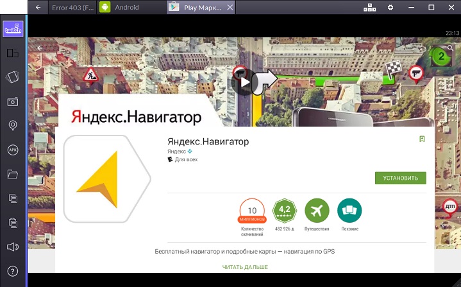Click the Количество скачиваний label
This screenshot has width=461, height=287.
tap(252, 231)
